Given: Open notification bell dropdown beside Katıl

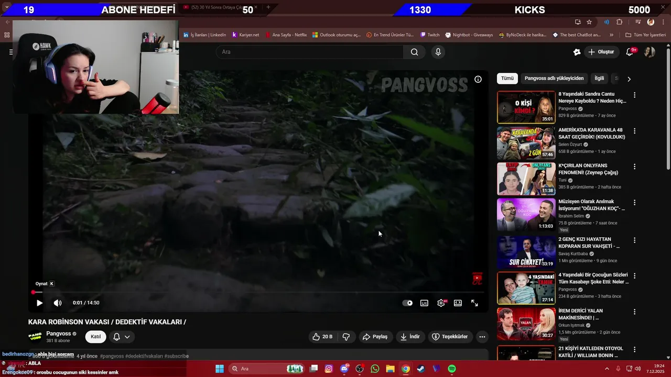Looking at the screenshot, I should (x=121, y=337).
